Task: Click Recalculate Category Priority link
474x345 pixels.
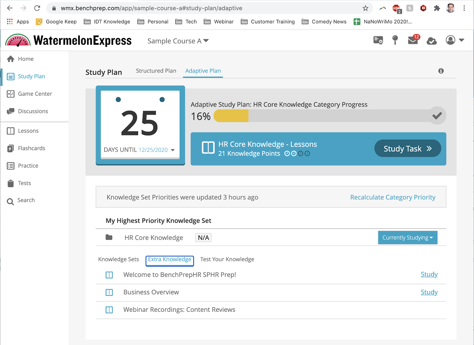Action: click(x=393, y=197)
